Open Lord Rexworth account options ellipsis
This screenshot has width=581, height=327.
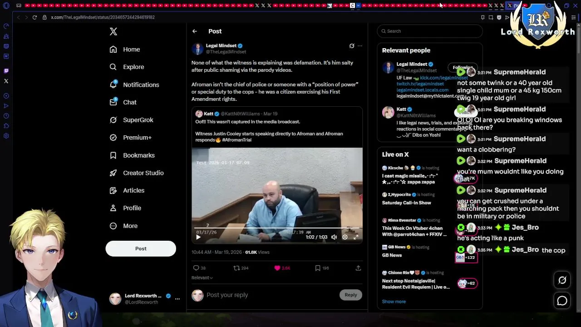177,299
